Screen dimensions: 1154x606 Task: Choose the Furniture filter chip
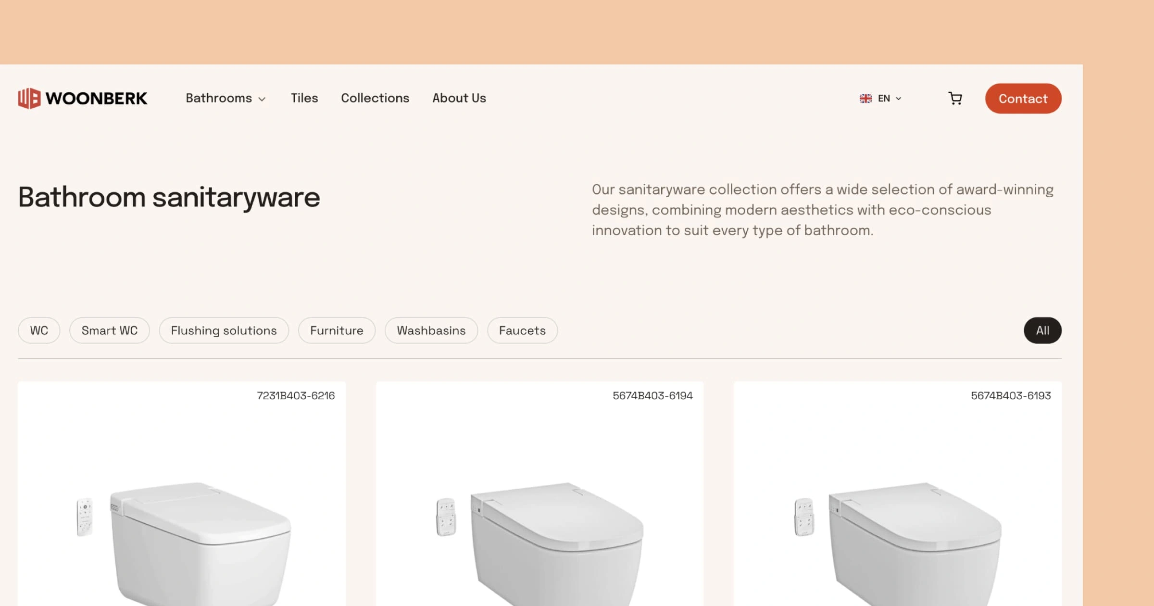pyautogui.click(x=337, y=330)
